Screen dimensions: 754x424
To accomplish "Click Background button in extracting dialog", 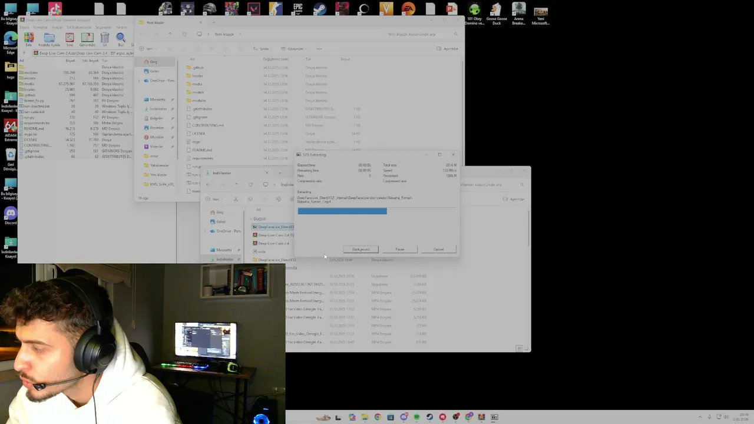I will (x=361, y=249).
